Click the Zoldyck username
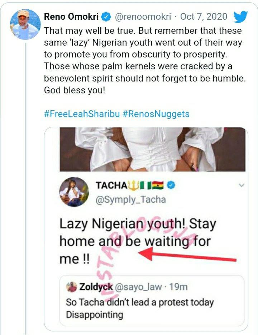The width and height of the screenshot is (258, 335). tap(95, 287)
